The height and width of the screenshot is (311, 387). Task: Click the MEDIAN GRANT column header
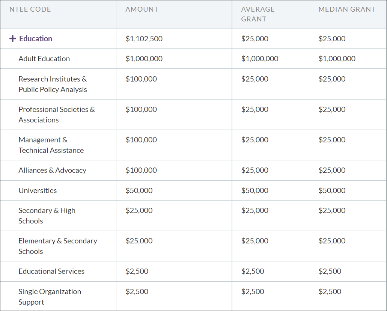point(347,9)
